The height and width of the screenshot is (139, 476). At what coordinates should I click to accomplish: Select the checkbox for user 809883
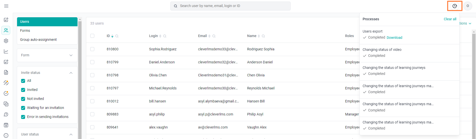[92, 114]
